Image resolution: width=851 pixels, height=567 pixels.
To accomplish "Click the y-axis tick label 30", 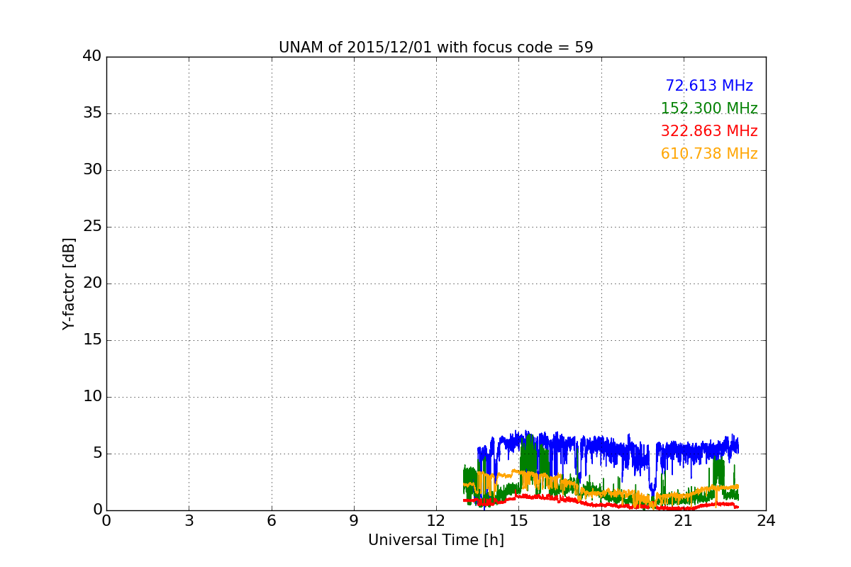I will (92, 170).
